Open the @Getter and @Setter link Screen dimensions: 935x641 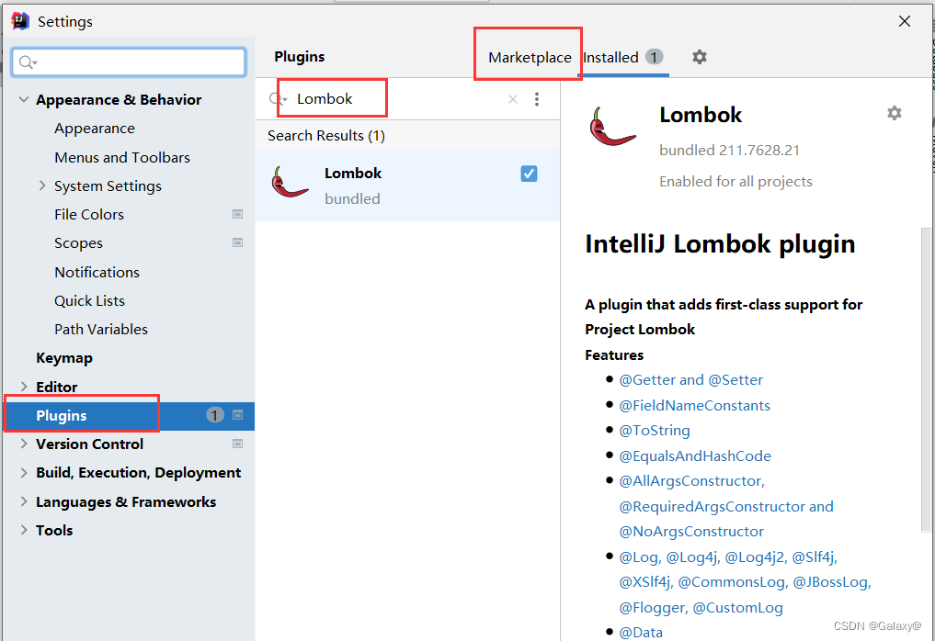tap(690, 379)
